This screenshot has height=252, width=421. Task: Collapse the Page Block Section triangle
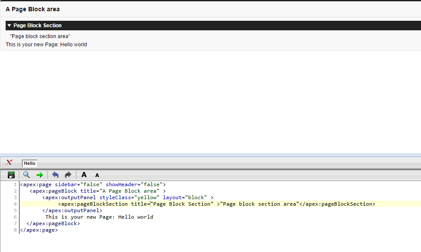9,26
